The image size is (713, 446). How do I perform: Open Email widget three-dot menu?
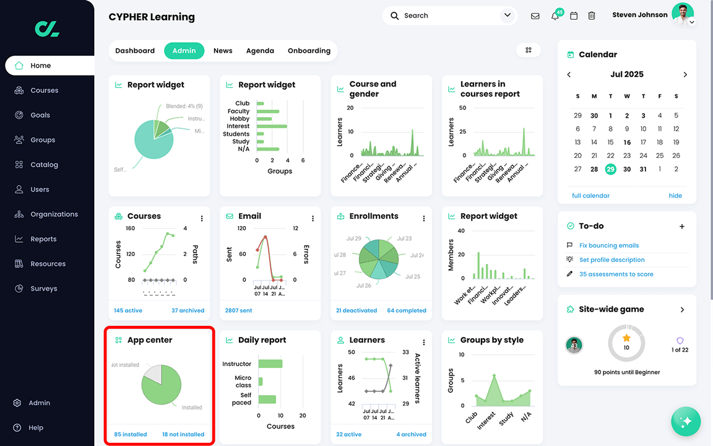313,219
